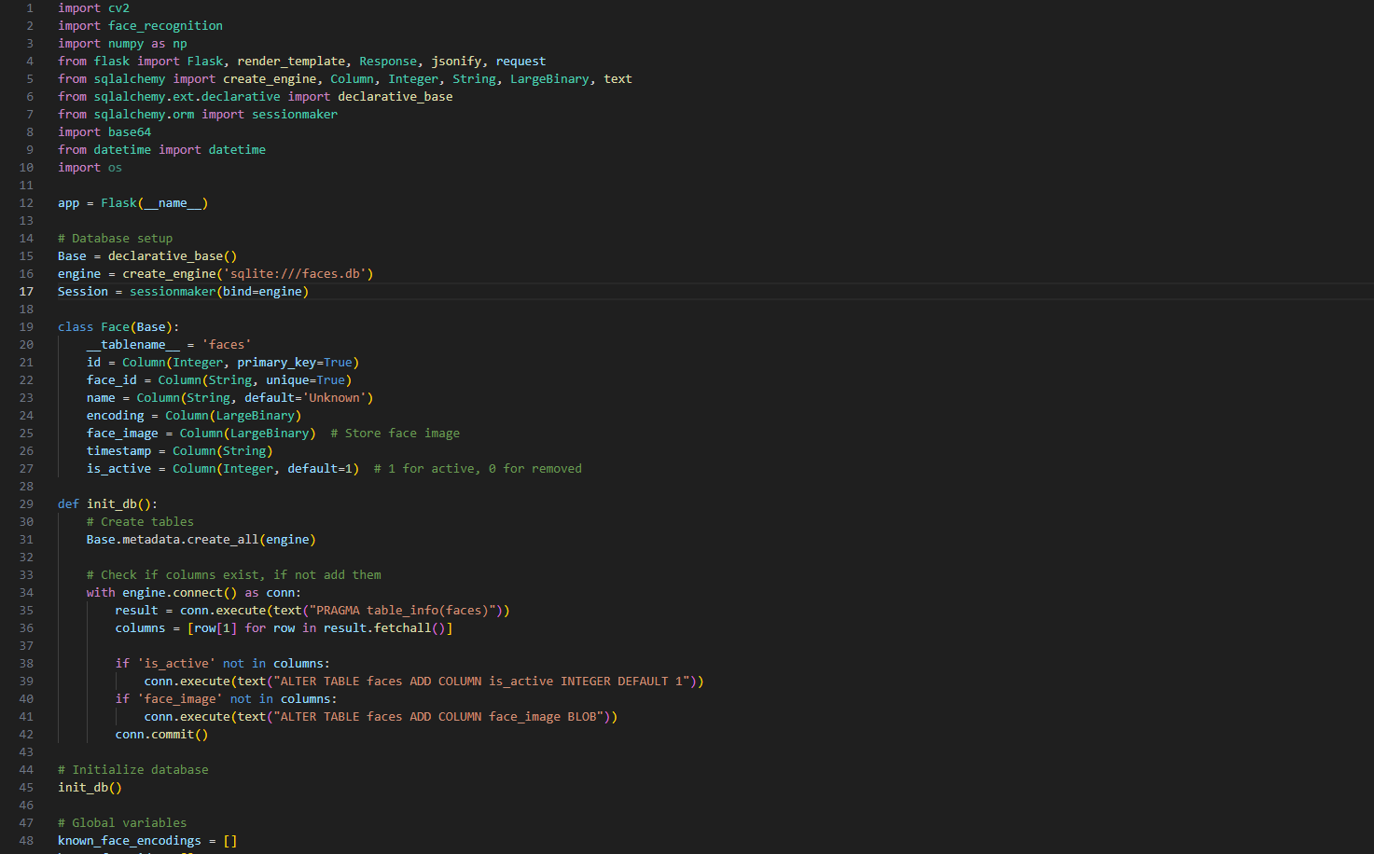1374x854 pixels.
Task: Click Base.metadata.create_all(engine) statement
Action: [201, 540]
